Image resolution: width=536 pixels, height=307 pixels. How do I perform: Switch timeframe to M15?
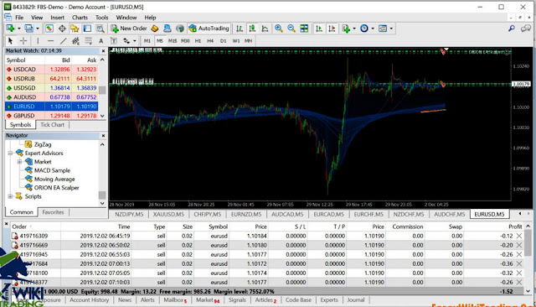coord(173,41)
